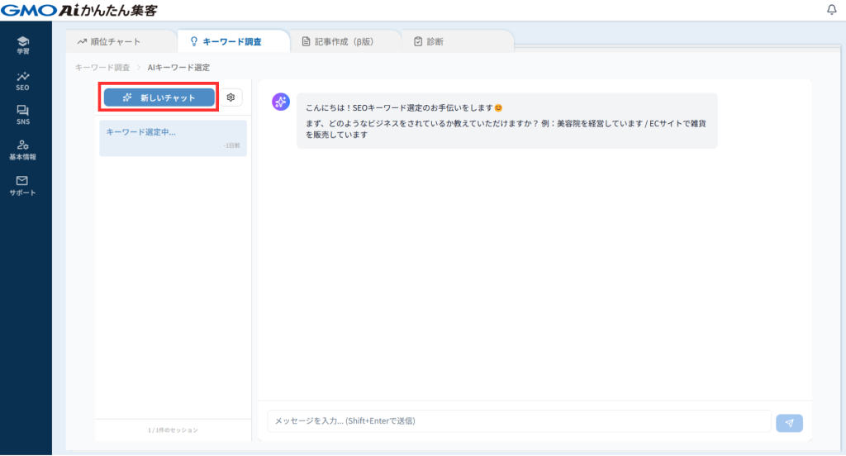
Task: Focus the メッセージを入力 text field
Action: point(519,421)
